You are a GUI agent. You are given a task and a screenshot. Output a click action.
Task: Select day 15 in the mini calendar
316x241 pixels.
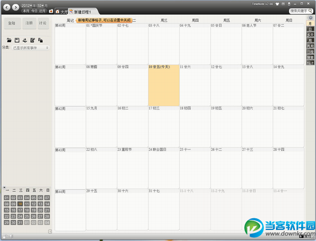pos(7,210)
